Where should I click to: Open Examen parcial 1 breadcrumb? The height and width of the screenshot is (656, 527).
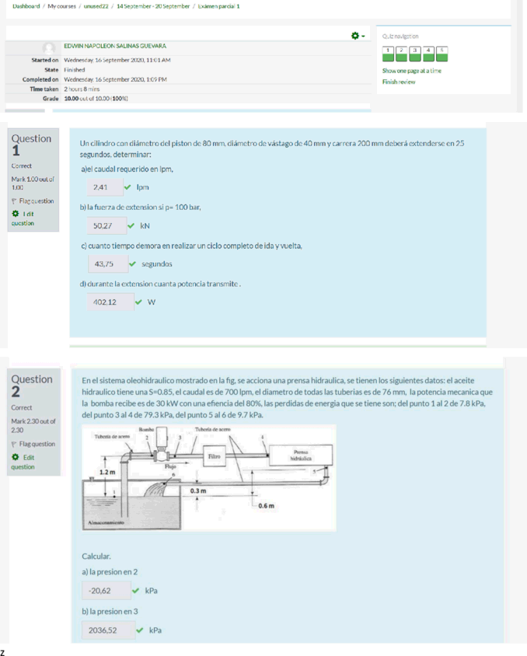point(218,6)
